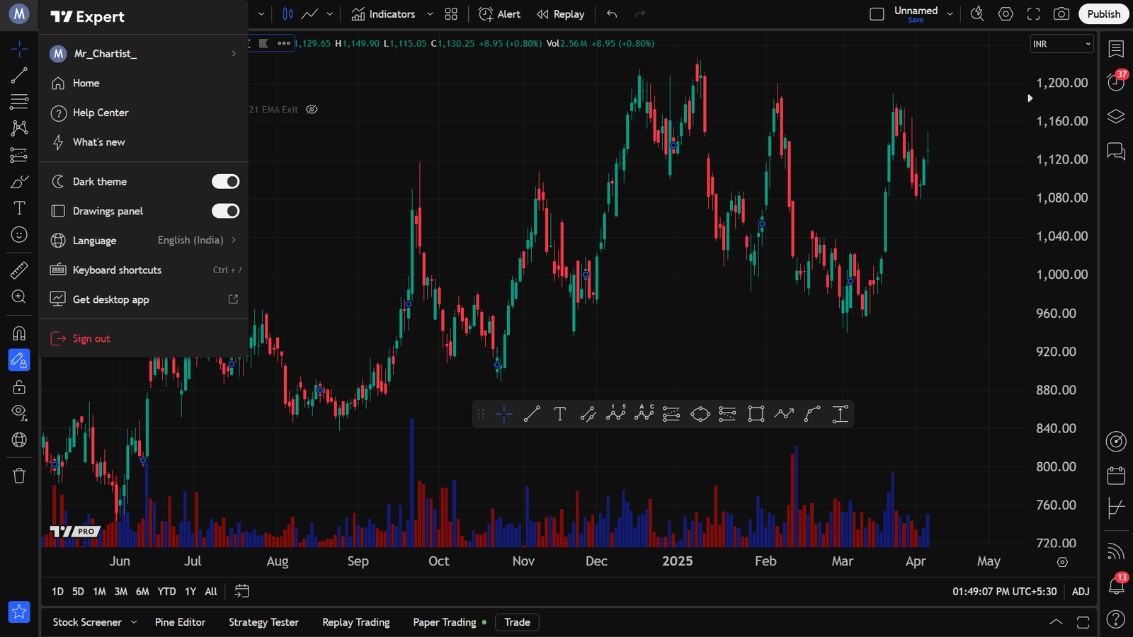Enter fullscreen mode icon
The width and height of the screenshot is (1133, 637).
click(x=1033, y=14)
